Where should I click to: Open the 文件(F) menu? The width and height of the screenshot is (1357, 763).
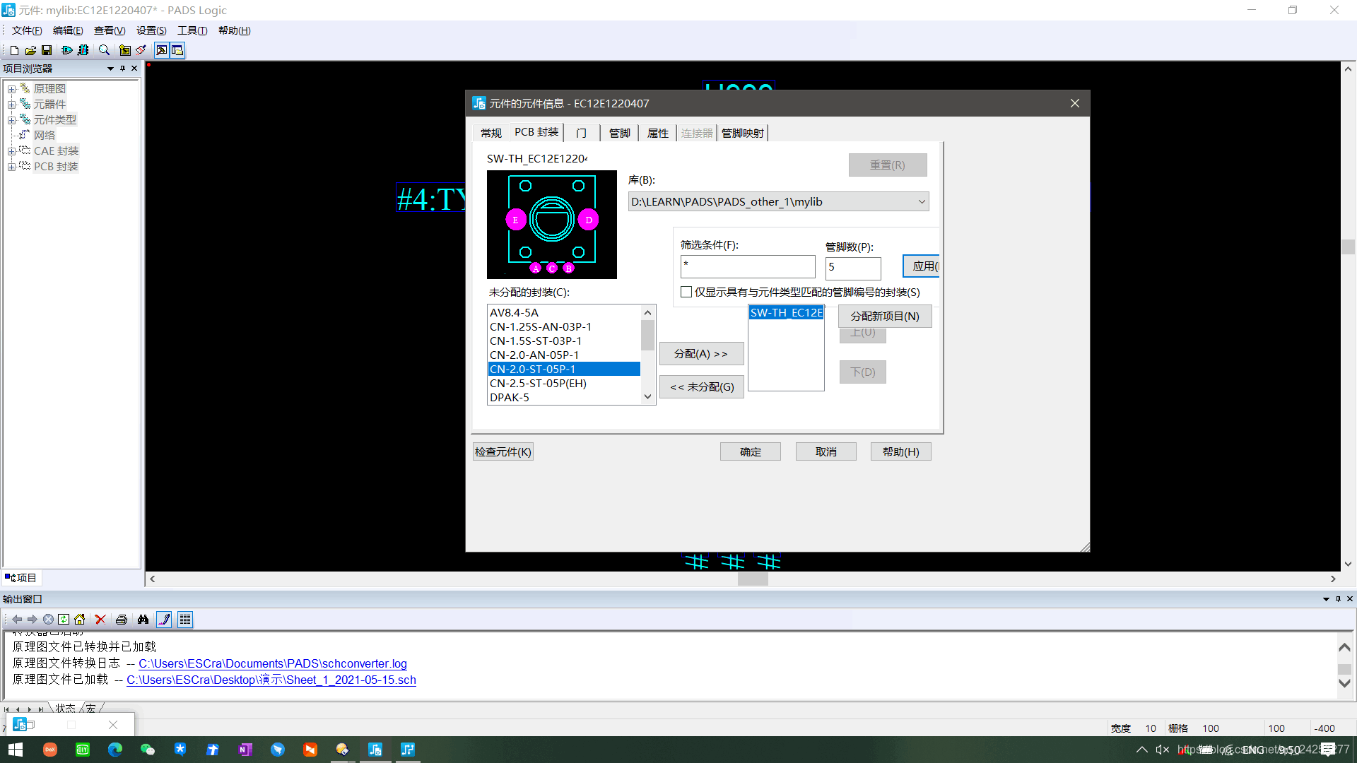(27, 30)
